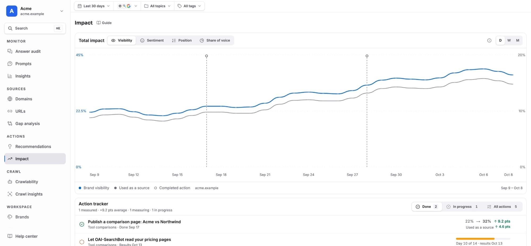Show In progress actions filter
This screenshot has width=531, height=246.
463,207
